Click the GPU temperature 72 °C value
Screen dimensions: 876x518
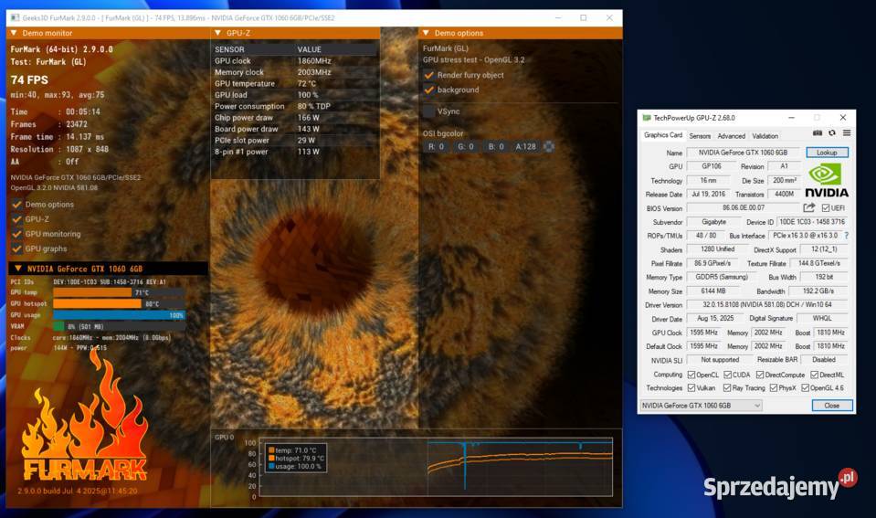pos(307,84)
